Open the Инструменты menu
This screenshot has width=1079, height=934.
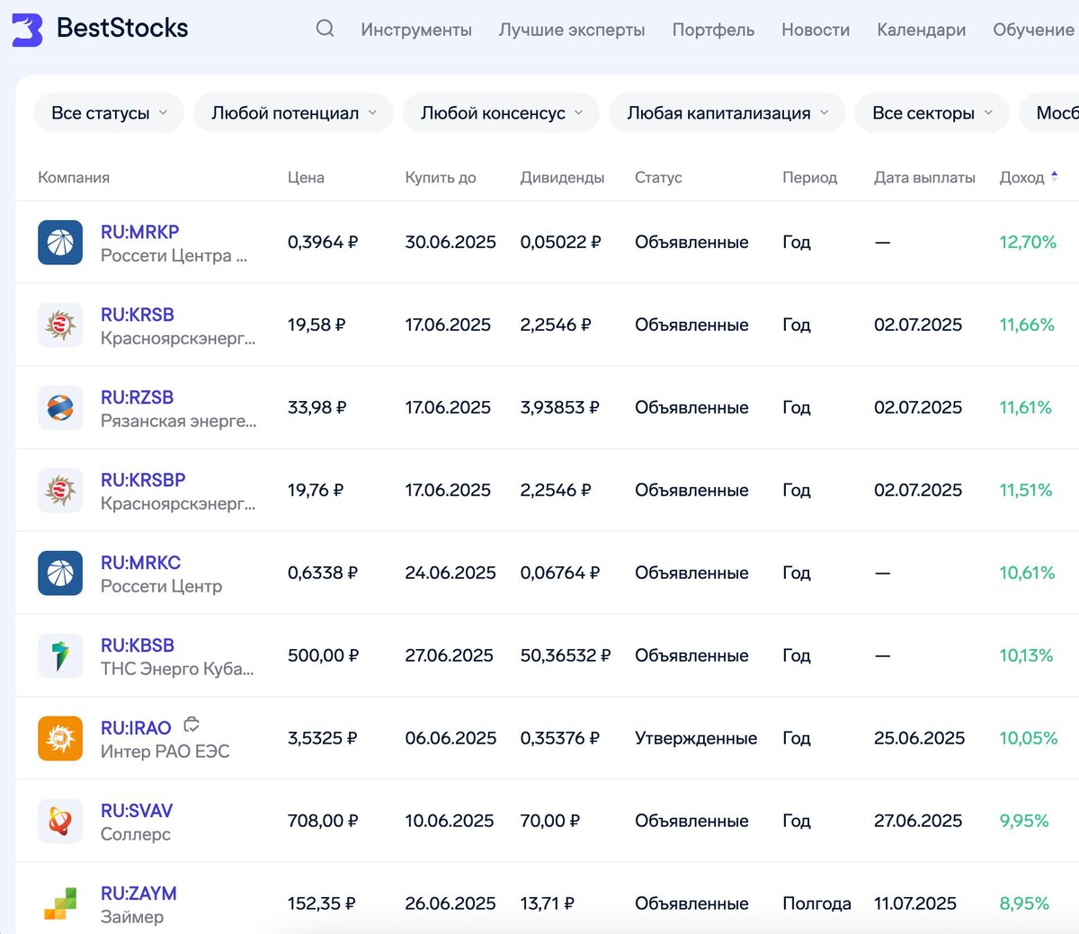(x=416, y=30)
